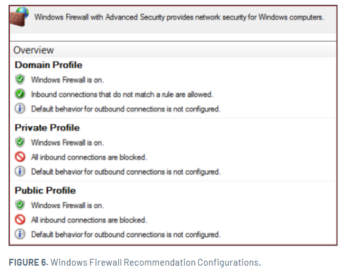This screenshot has height=273, width=349.
Task: Click green shield icon under Public Profile
Action: (20, 205)
